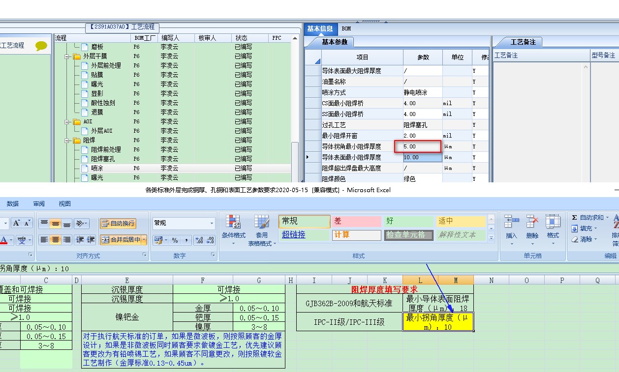Apply comma style number format
The height and width of the screenshot is (372, 619).
click(186, 240)
